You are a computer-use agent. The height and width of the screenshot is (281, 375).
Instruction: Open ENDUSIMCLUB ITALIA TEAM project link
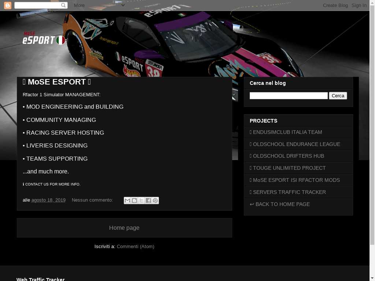[287, 132]
